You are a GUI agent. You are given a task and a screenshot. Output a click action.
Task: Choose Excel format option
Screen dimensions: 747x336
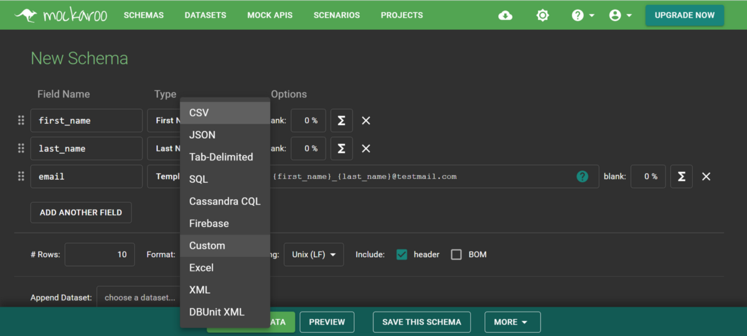202,268
